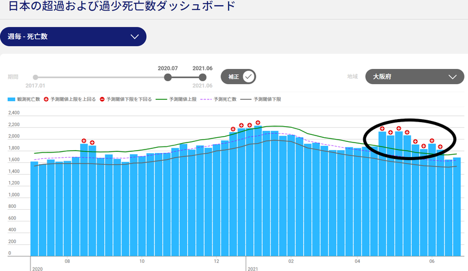
Task: Click the rightmost red plus marker inside the black oval
Action: point(440,147)
